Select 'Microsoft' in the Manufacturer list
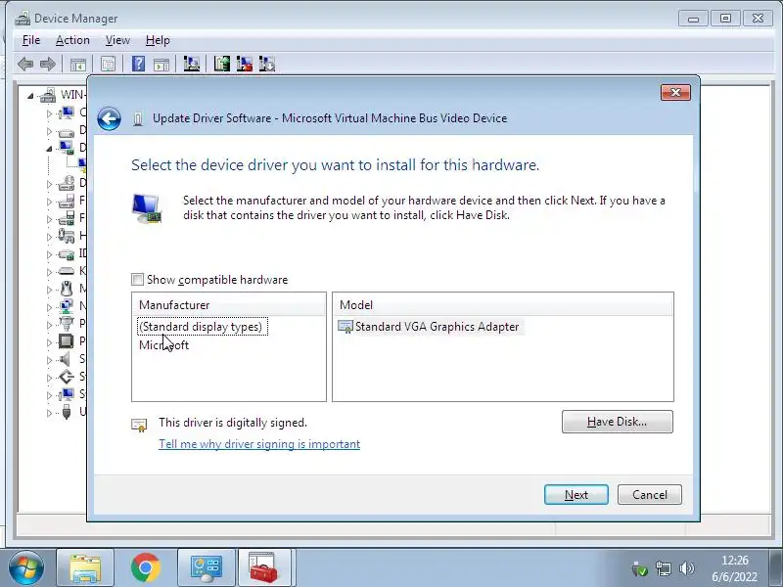Screen dimensions: 783x587 pyautogui.click(x=163, y=345)
